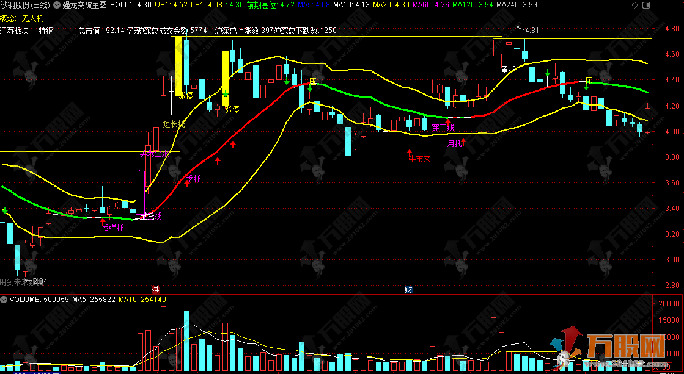Click the UB1: 4.52 upper band value
684x374 pixels.
(171, 5)
